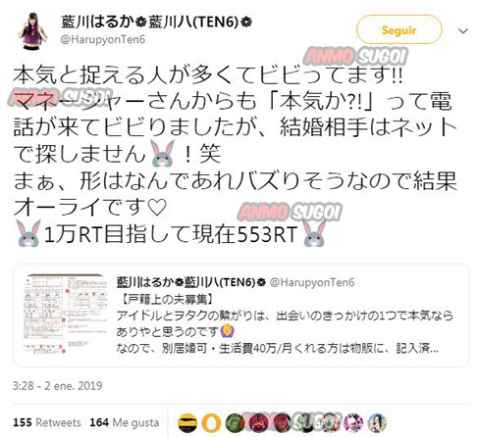Click the first liker avatar with yellow-black stripes

(x=187, y=422)
